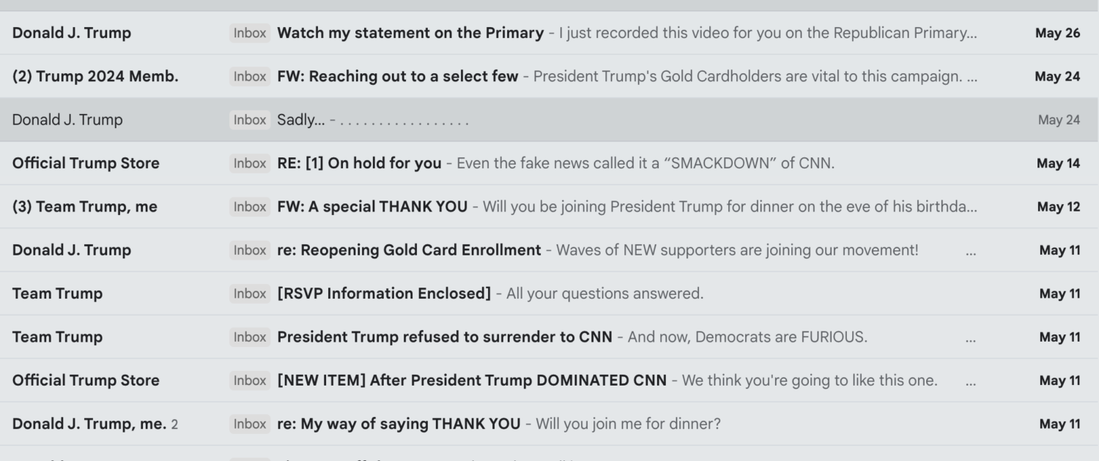This screenshot has height=461, width=1099.
Task: Open "President Trump refused to surrender to CNN" email
Action: (445, 337)
